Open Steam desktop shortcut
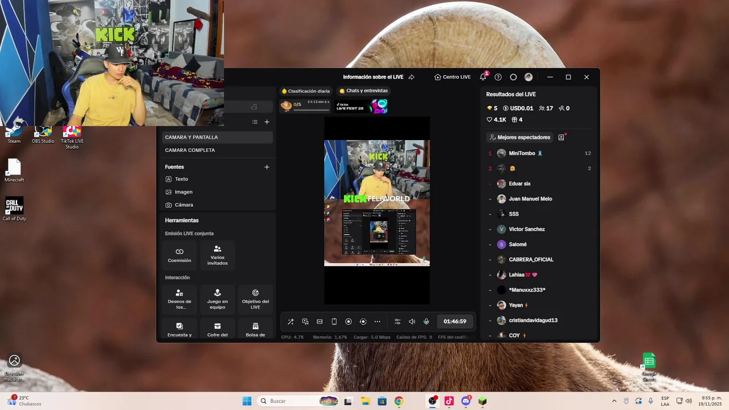729x410 pixels. (x=14, y=136)
